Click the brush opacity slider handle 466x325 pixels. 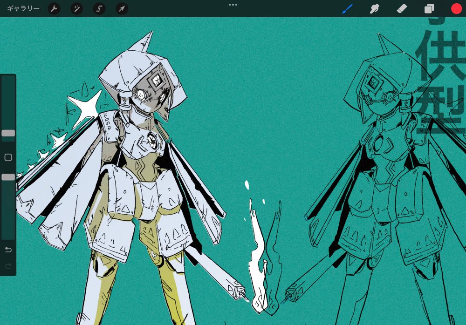point(8,177)
